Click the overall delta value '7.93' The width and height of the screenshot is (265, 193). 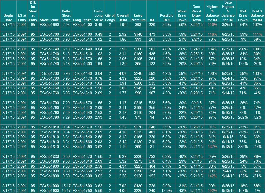[123, 186]
